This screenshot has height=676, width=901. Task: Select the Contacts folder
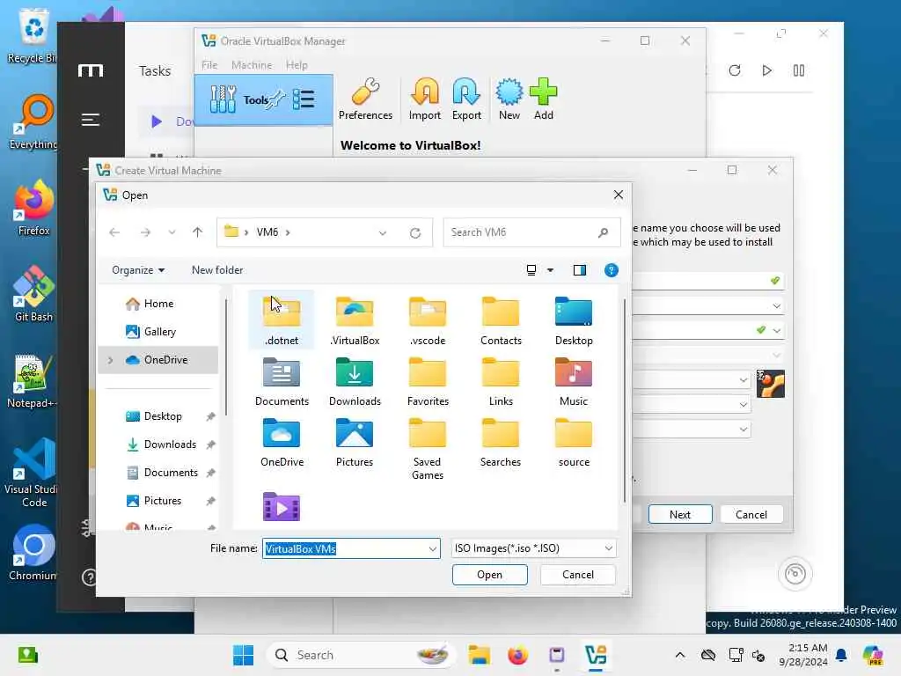pos(501,320)
